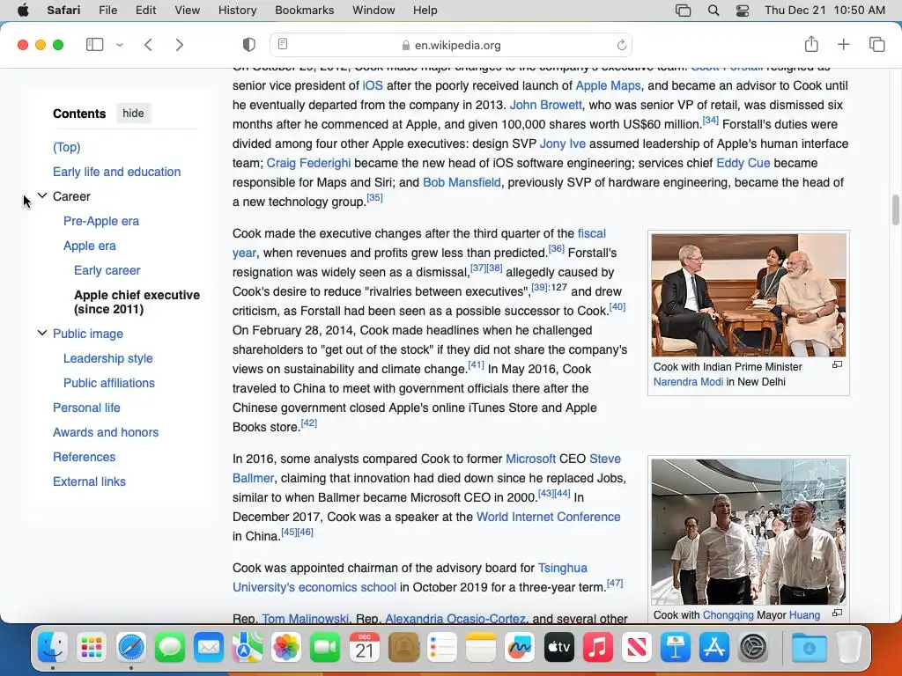Open the Safari menu
Screen dimensions: 902x676
63,11
